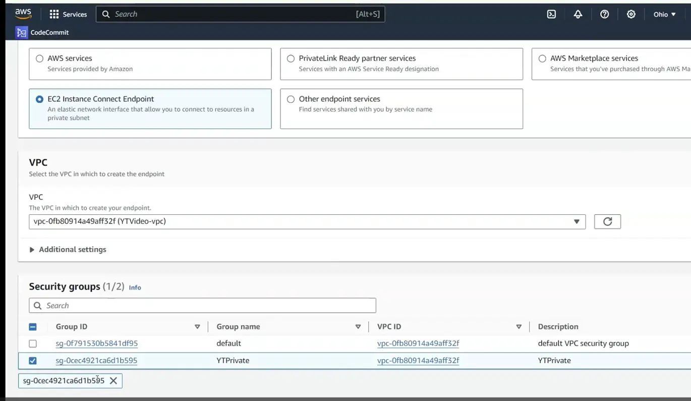Image resolution: width=691 pixels, height=401 pixels.
Task: Click the magnifier in the security groups search
Action: pyautogui.click(x=37, y=305)
